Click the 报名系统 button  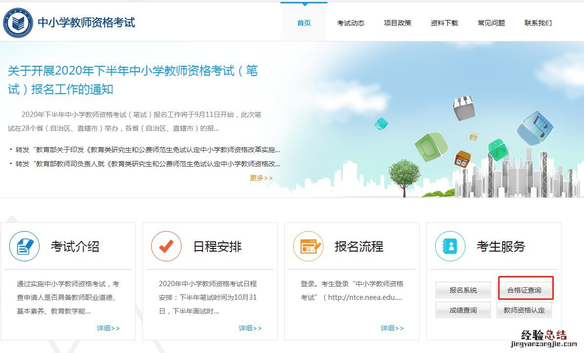[463, 290]
